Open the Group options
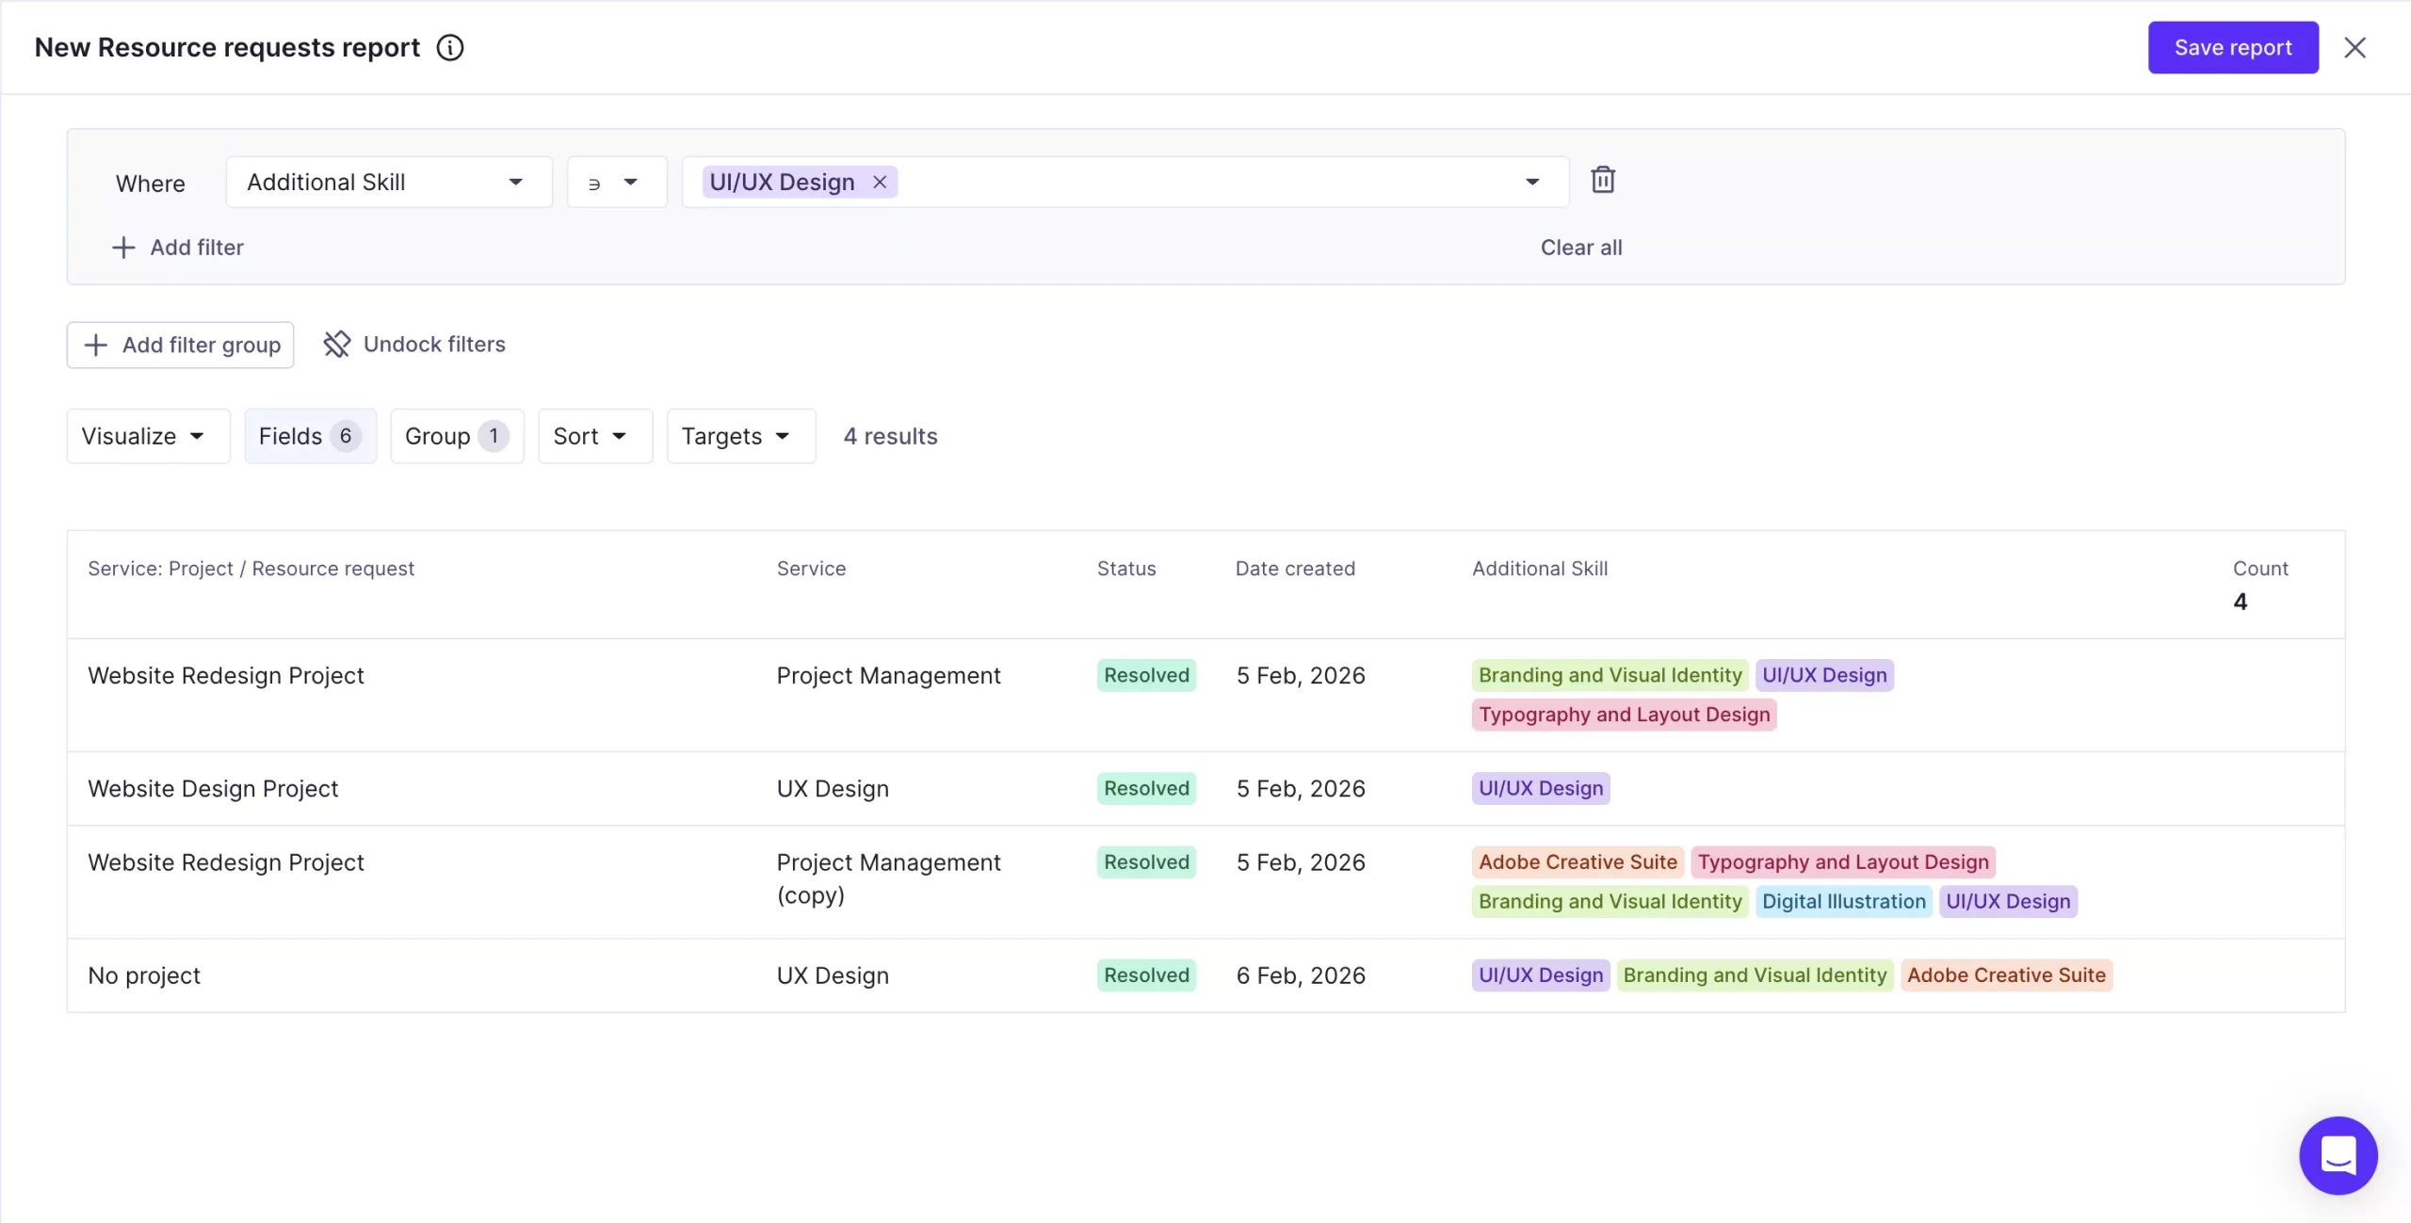This screenshot has height=1223, width=2411. (456, 436)
